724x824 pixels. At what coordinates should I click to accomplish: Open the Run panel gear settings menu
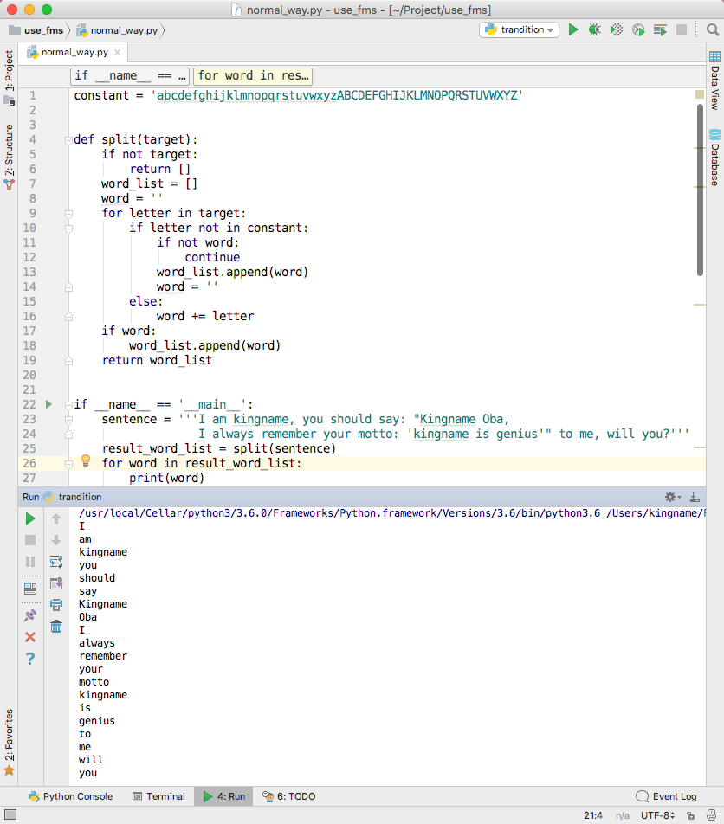coord(673,497)
